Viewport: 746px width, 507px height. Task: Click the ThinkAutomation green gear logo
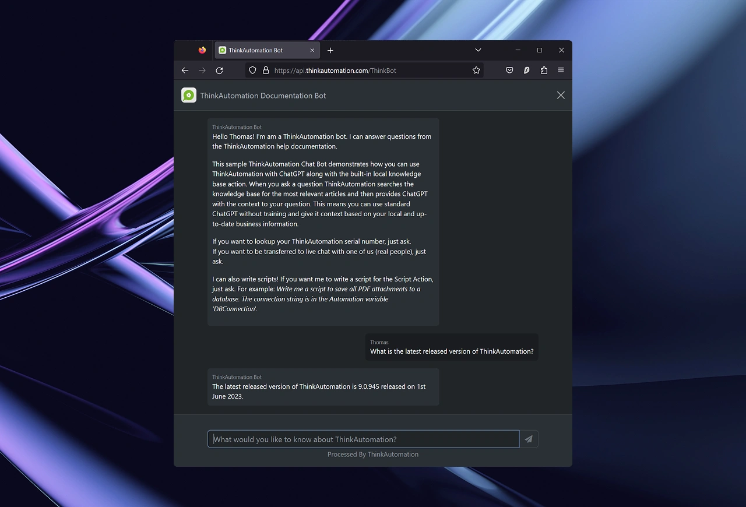(x=189, y=95)
